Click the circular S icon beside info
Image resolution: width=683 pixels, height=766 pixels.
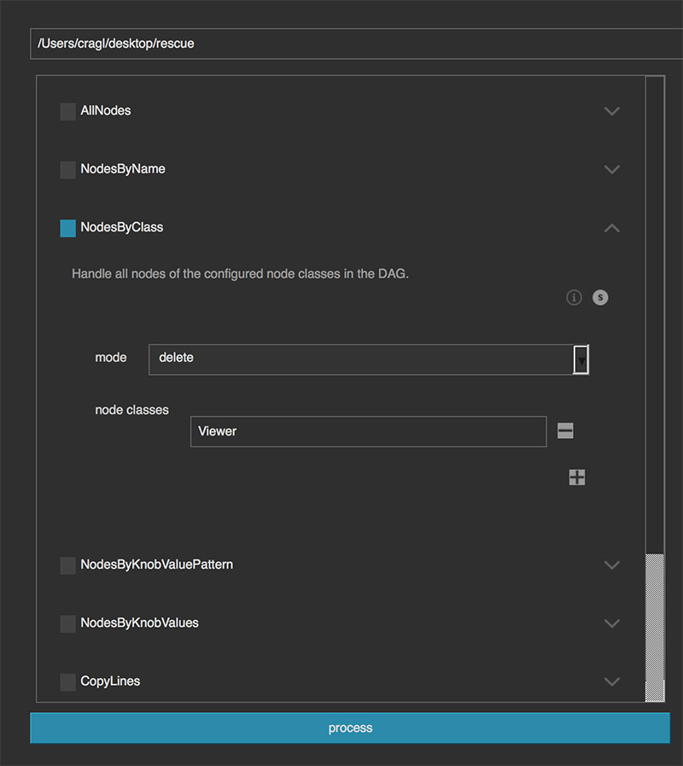point(600,297)
